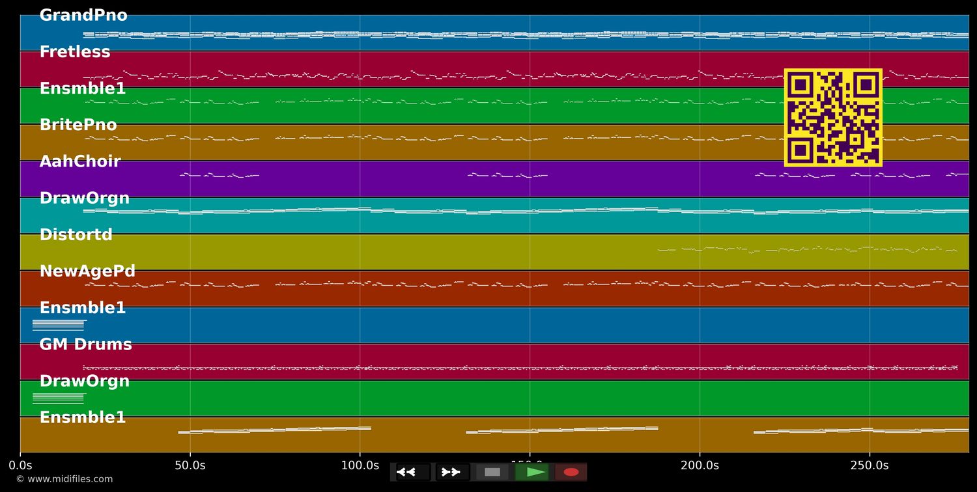Viewport: 977px width, 492px height.
Task: Click the GM Drums track label
Action: (x=85, y=344)
